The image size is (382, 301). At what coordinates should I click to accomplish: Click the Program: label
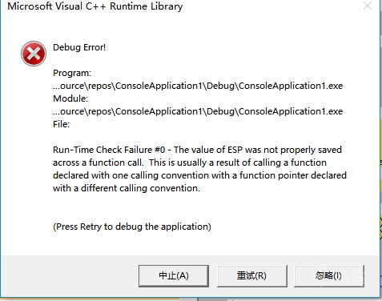pos(72,73)
